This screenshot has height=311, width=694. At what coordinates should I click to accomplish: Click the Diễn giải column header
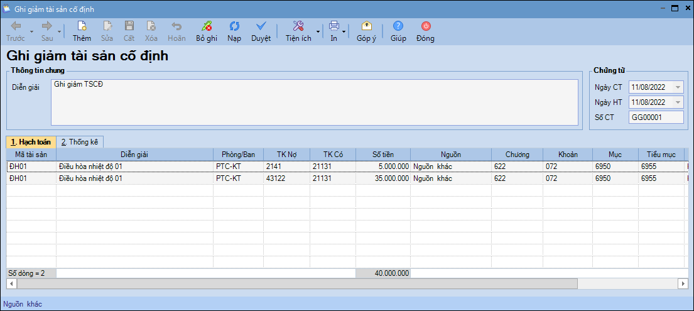[x=134, y=154]
